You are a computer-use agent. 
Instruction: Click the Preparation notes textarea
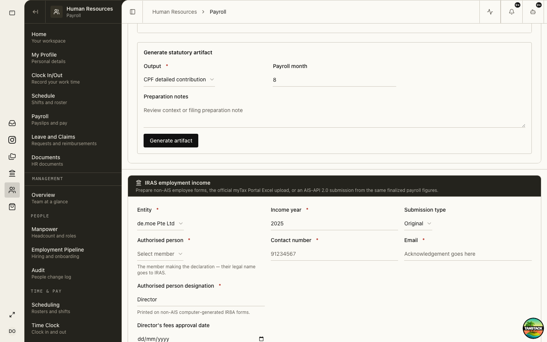click(x=334, y=116)
